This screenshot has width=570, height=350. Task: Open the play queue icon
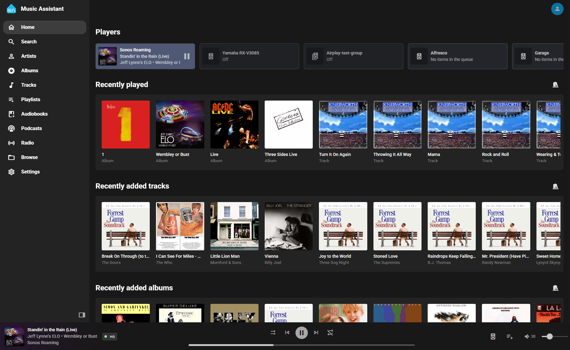pos(510,336)
